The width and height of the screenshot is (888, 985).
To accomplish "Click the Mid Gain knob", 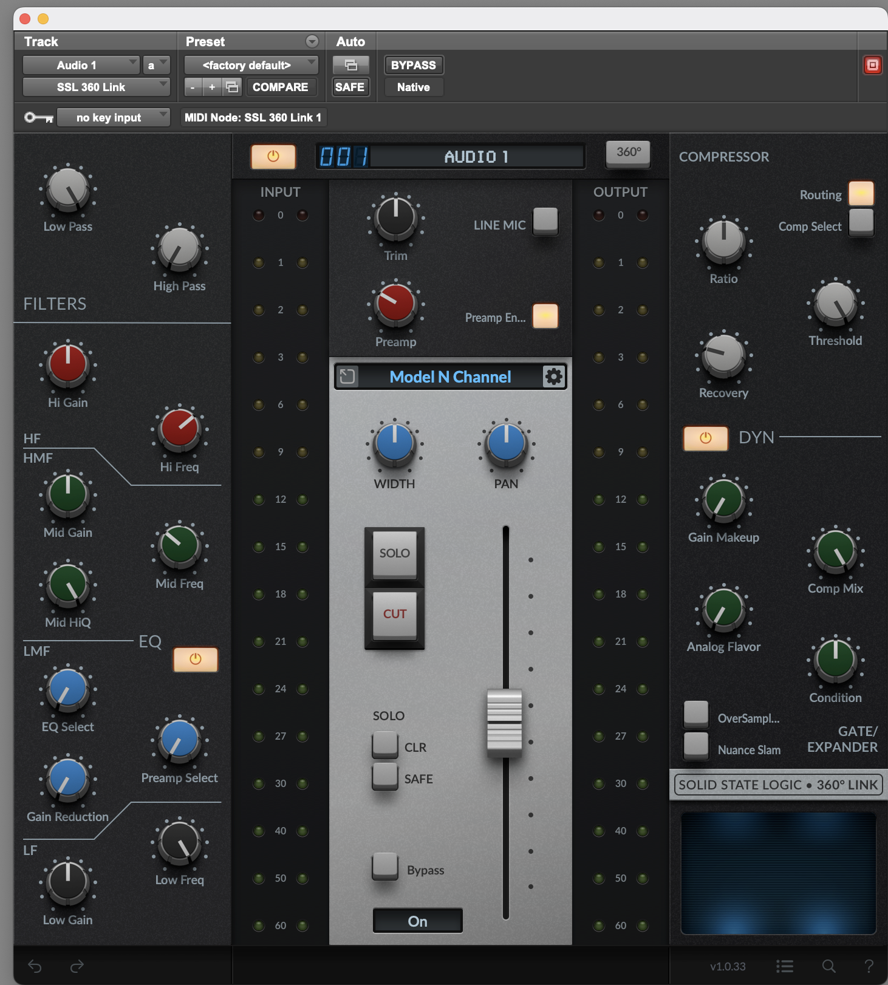I will click(x=68, y=495).
